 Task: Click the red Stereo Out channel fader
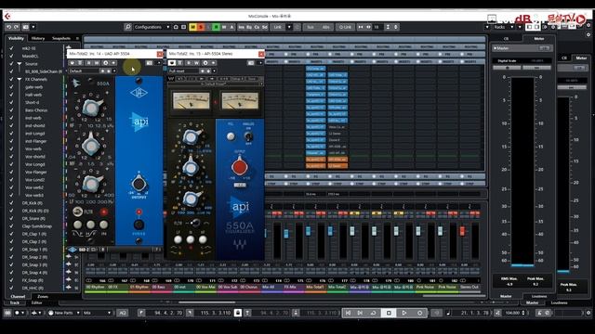462,231
